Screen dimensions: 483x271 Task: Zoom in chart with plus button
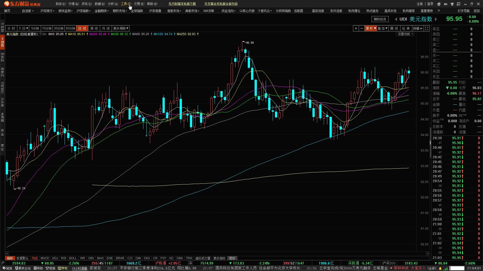pyautogui.click(x=356, y=28)
